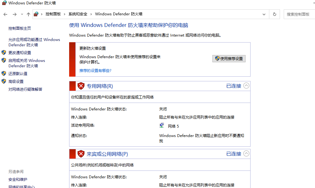Open the chevron after 控制面板 in the breadcrumb
The image size is (315, 188).
64,14
